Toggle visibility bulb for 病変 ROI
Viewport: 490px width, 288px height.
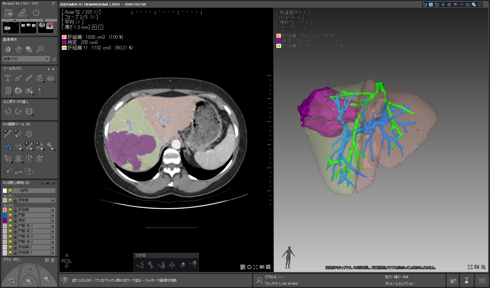[10, 221]
